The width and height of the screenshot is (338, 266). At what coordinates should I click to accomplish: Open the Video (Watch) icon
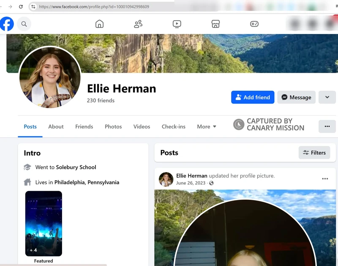tap(177, 24)
